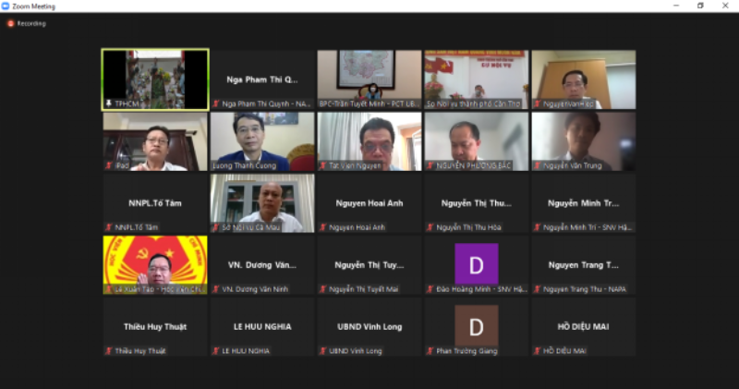Select the UBND Vinh Long participant tile
Image resolution: width=739 pixels, height=389 pixels.
tap(369, 326)
